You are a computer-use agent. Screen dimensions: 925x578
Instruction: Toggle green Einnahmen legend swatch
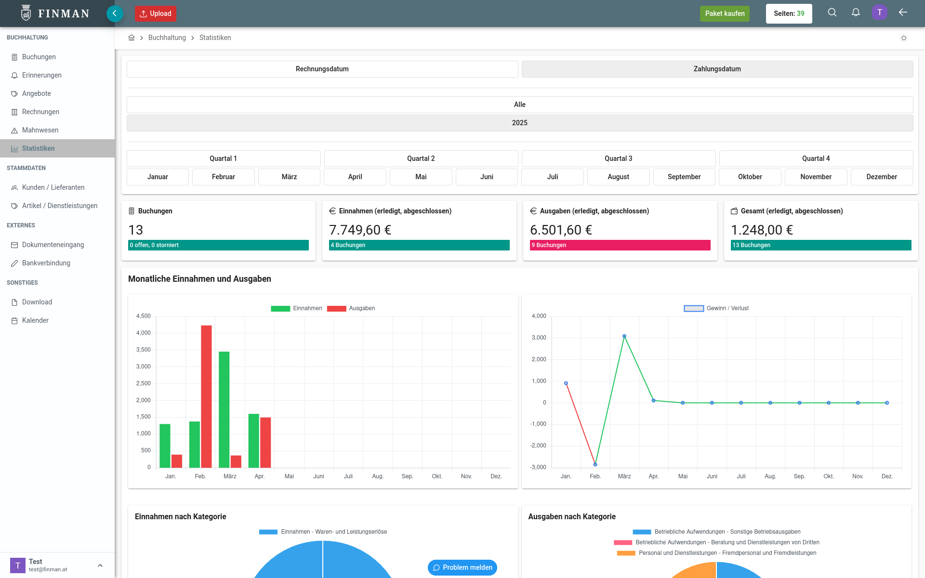[280, 309]
